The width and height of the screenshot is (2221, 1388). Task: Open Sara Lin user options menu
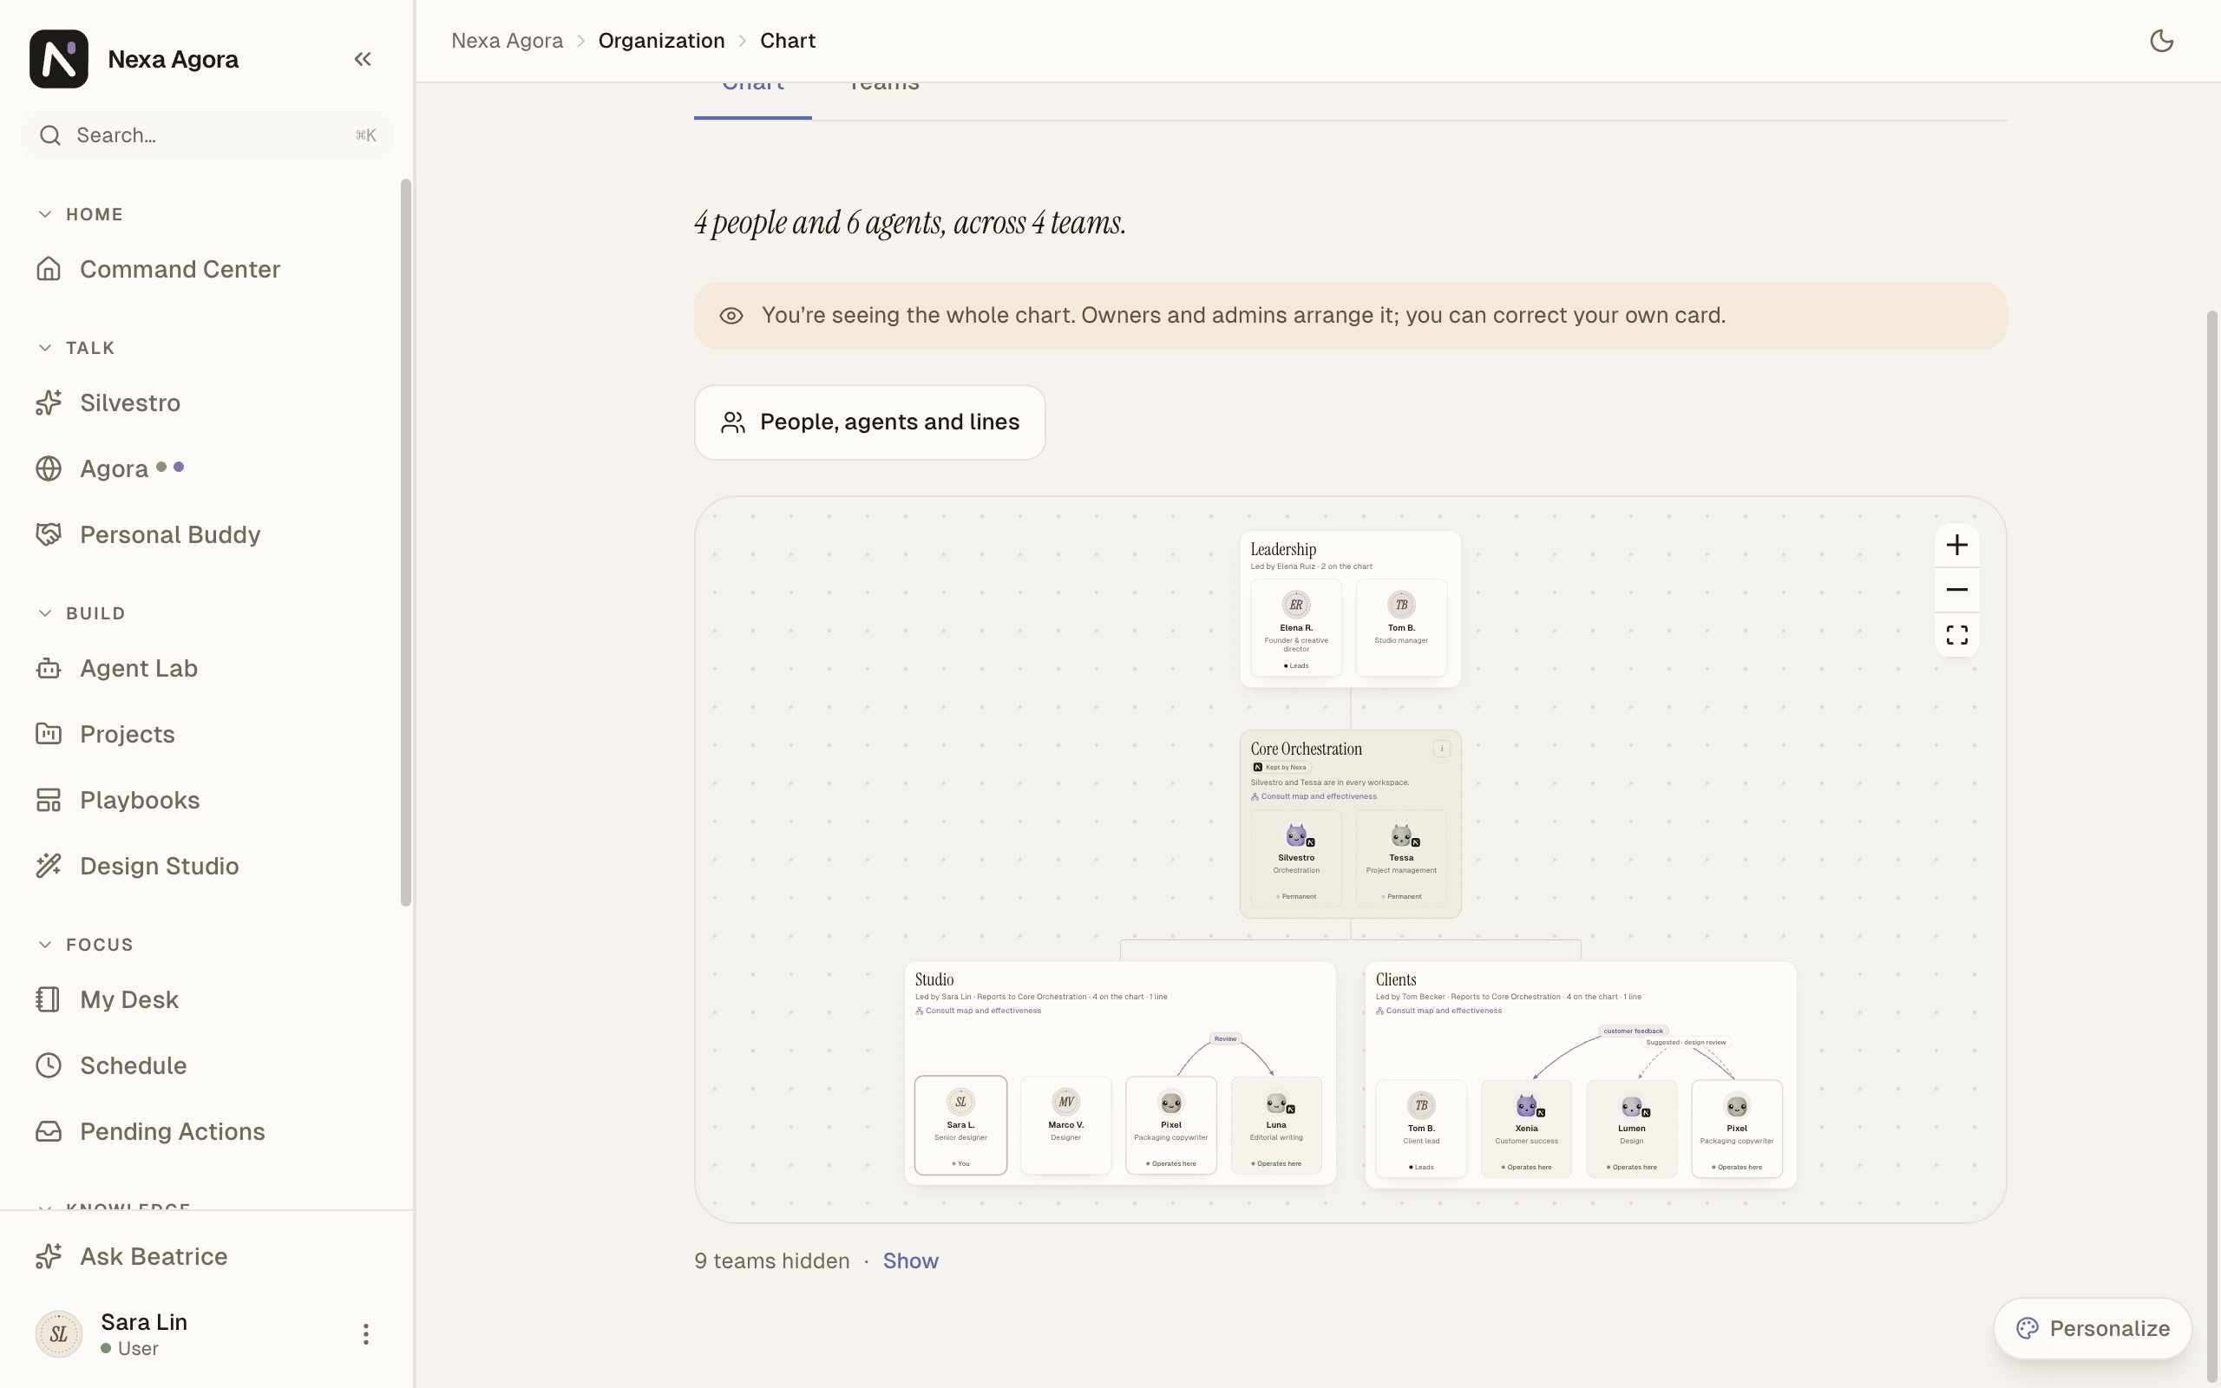click(365, 1334)
